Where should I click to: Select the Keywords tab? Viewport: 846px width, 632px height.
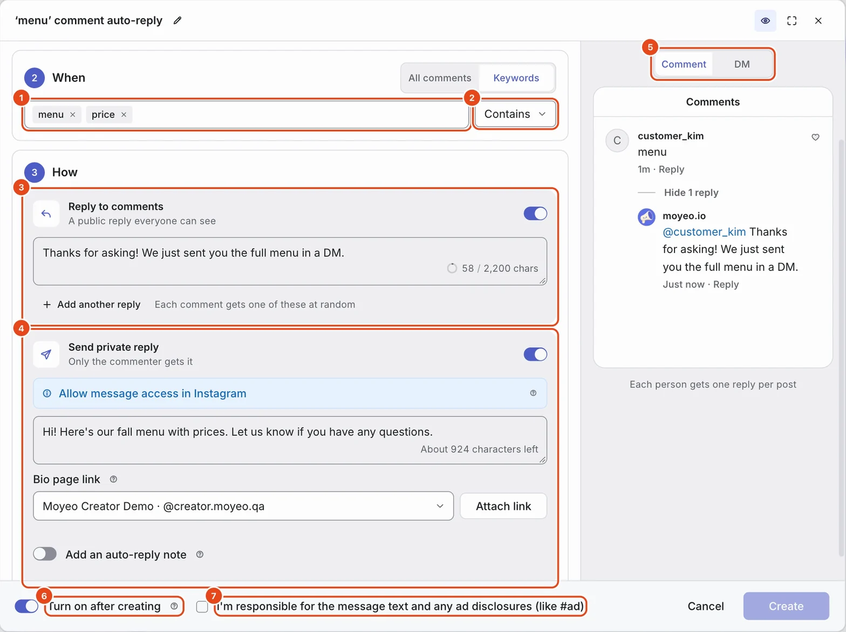pos(516,78)
